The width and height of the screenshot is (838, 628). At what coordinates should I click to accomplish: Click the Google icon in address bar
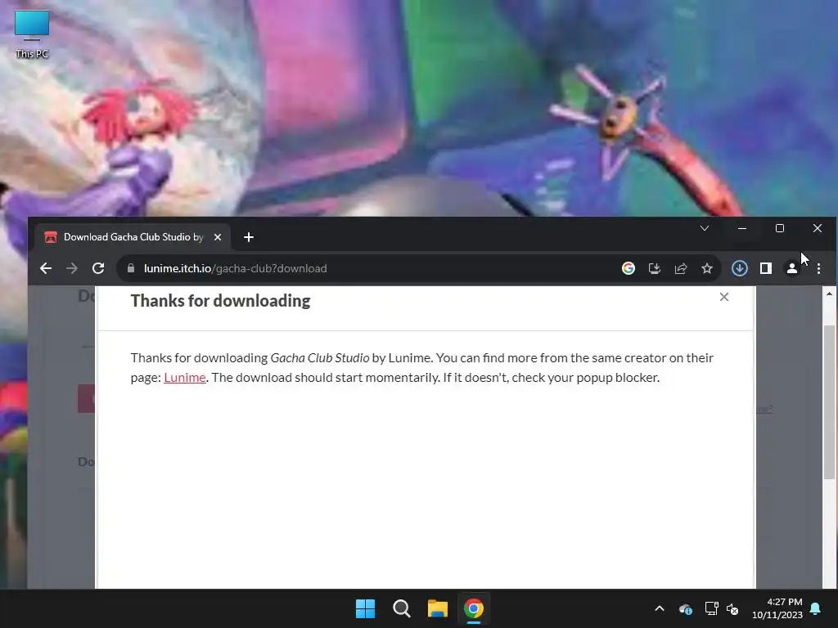click(x=628, y=268)
